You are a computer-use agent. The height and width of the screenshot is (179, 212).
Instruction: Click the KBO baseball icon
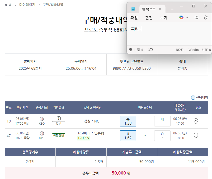pos(42,119)
